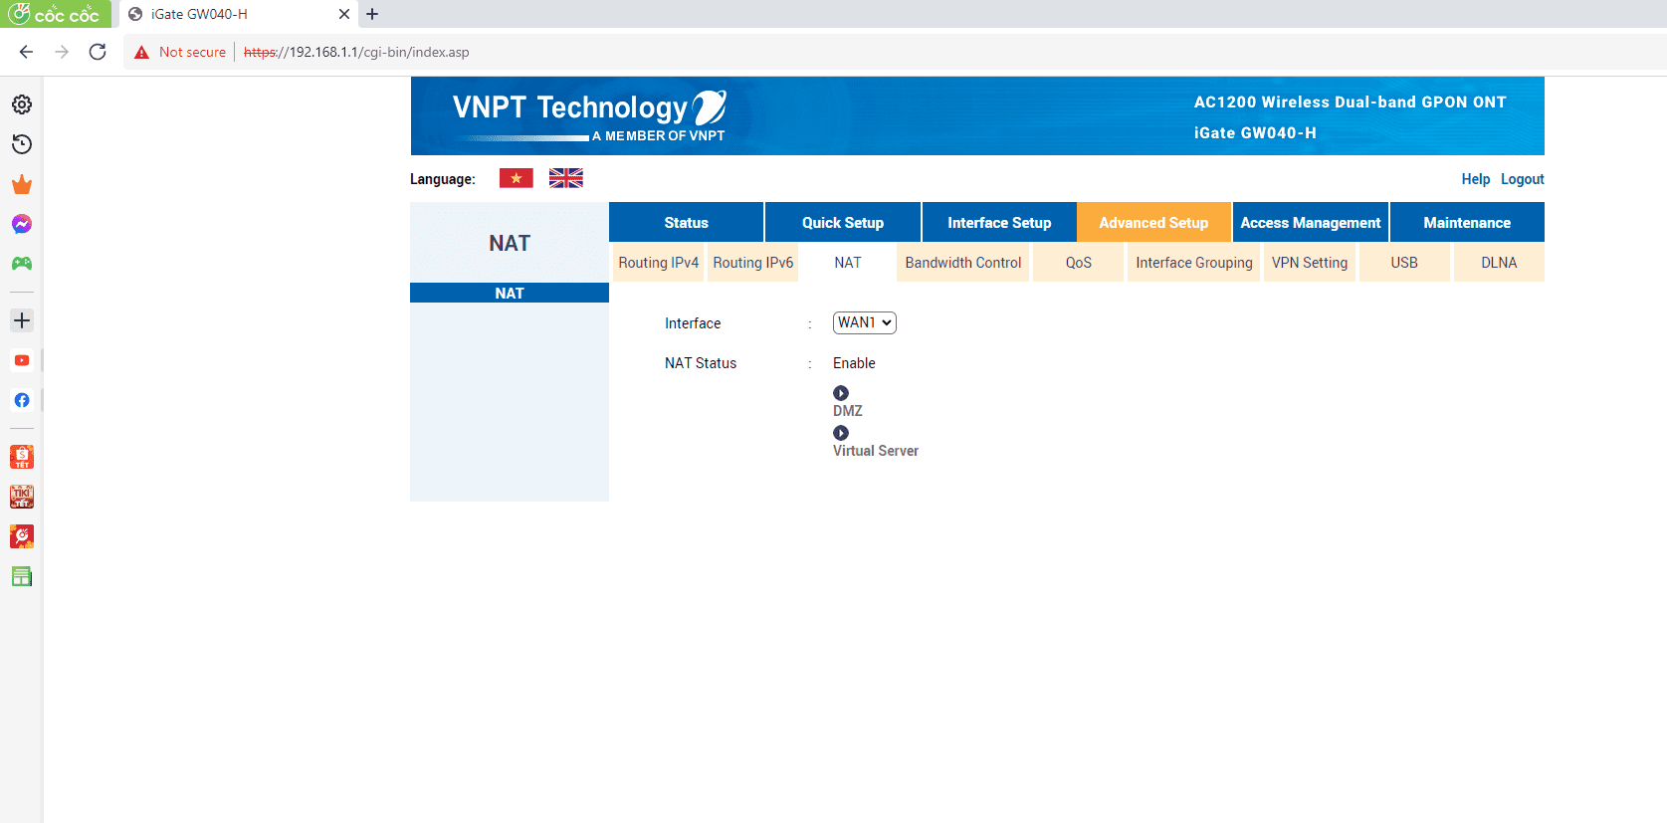Screen dimensions: 1667x823
Task: Open Shopee shortcut in the sidebar
Action: [22, 457]
